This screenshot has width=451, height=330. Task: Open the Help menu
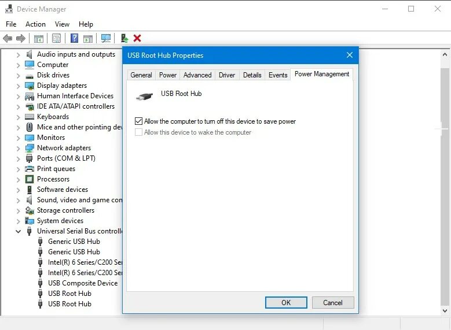pos(86,24)
